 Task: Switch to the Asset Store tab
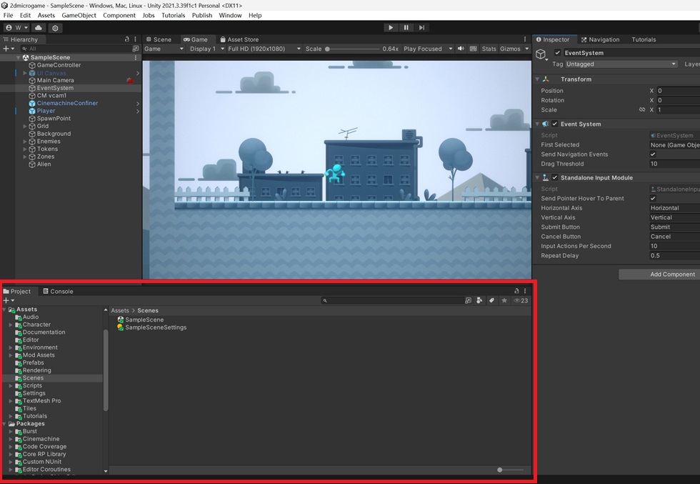coord(239,39)
